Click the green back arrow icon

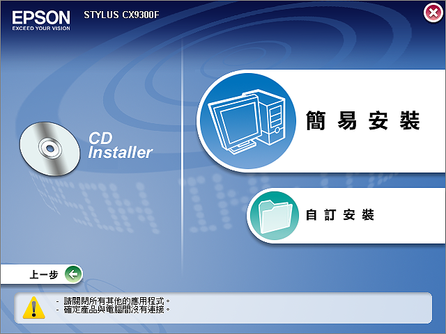pyautogui.click(x=73, y=274)
